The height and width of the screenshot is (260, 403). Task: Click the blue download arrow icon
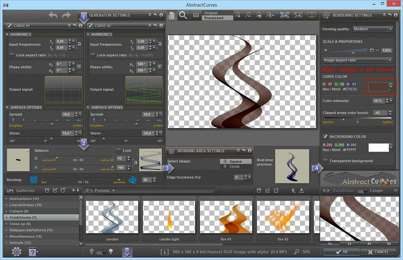127,252
